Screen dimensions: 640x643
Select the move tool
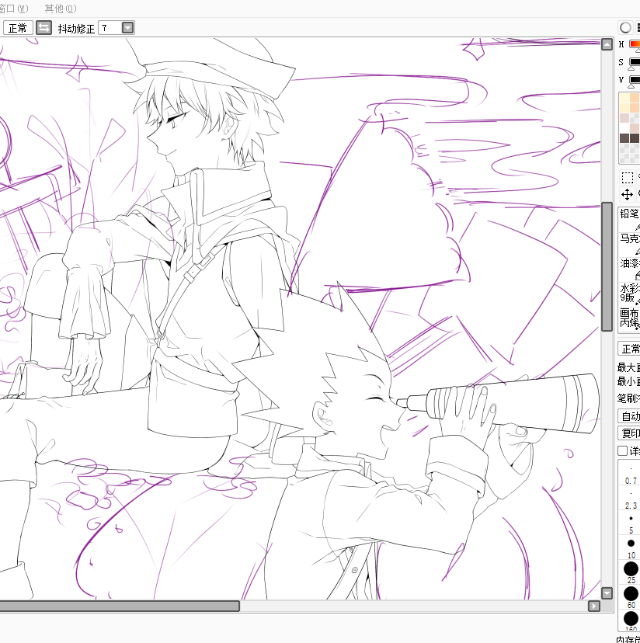pyautogui.click(x=628, y=194)
